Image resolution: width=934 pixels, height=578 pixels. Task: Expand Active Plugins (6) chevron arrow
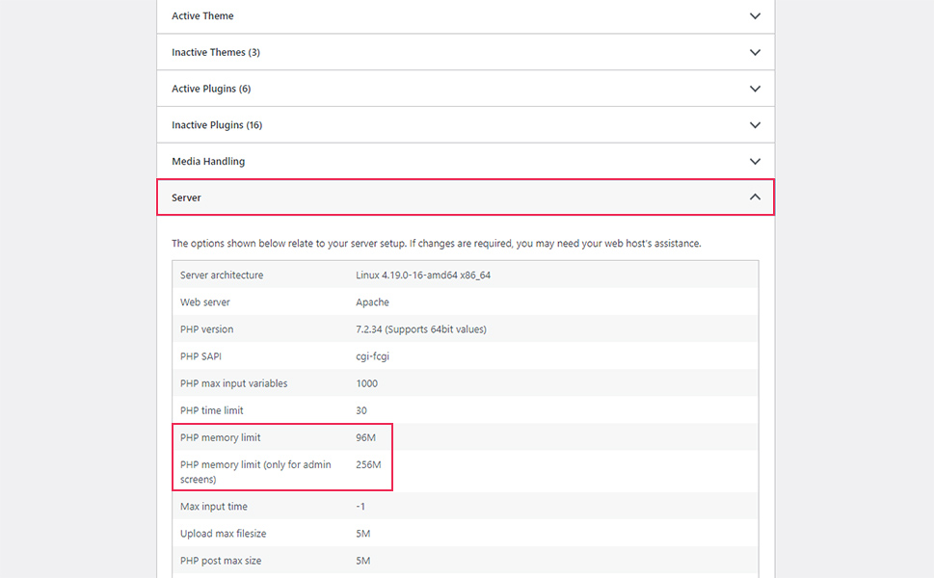tap(755, 89)
